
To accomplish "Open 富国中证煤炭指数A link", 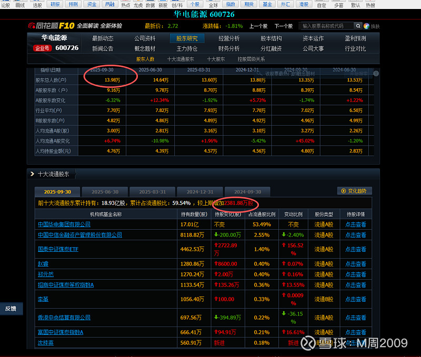I will pos(61,332).
